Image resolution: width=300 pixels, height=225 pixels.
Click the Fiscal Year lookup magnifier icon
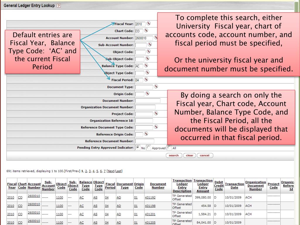tap(149, 24)
